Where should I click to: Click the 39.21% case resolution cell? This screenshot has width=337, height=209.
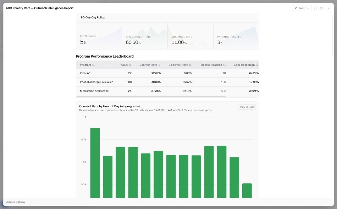[x=254, y=91]
